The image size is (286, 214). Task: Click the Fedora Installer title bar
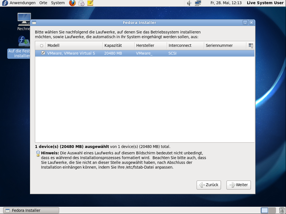pyautogui.click(x=140, y=23)
